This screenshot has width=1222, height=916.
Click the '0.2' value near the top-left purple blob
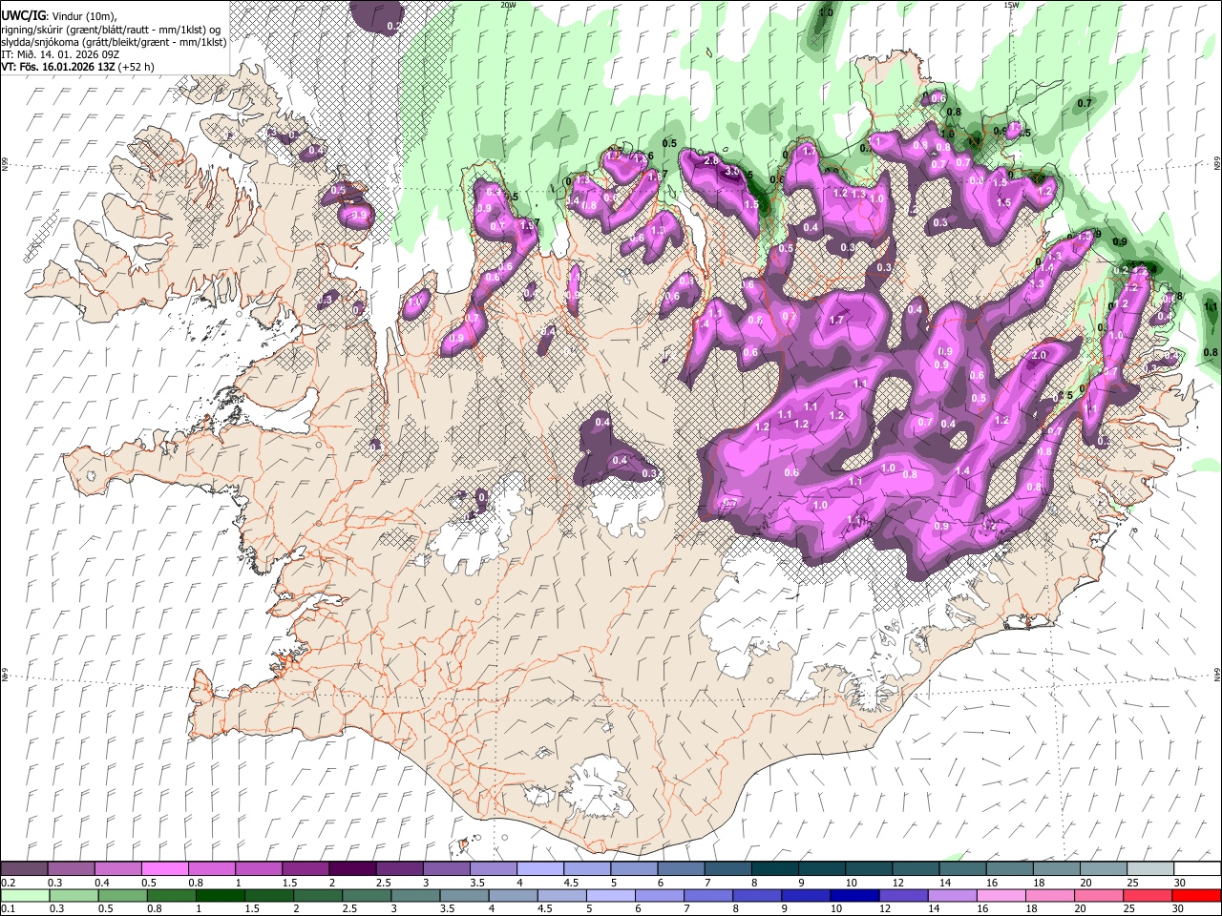(394, 27)
